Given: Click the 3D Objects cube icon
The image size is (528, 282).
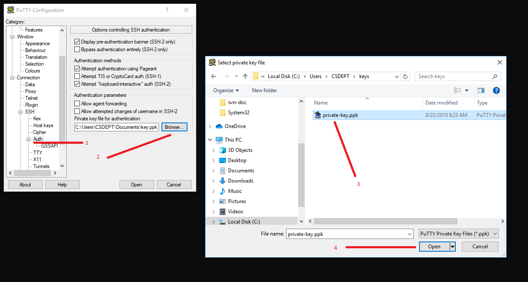Looking at the screenshot, I should pos(222,150).
